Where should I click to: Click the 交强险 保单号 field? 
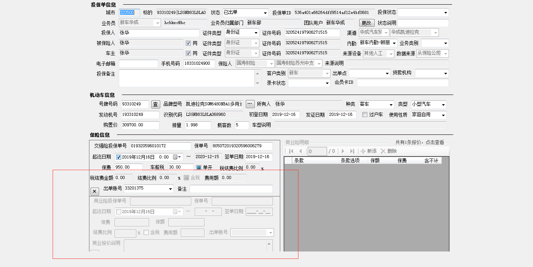click(242, 146)
